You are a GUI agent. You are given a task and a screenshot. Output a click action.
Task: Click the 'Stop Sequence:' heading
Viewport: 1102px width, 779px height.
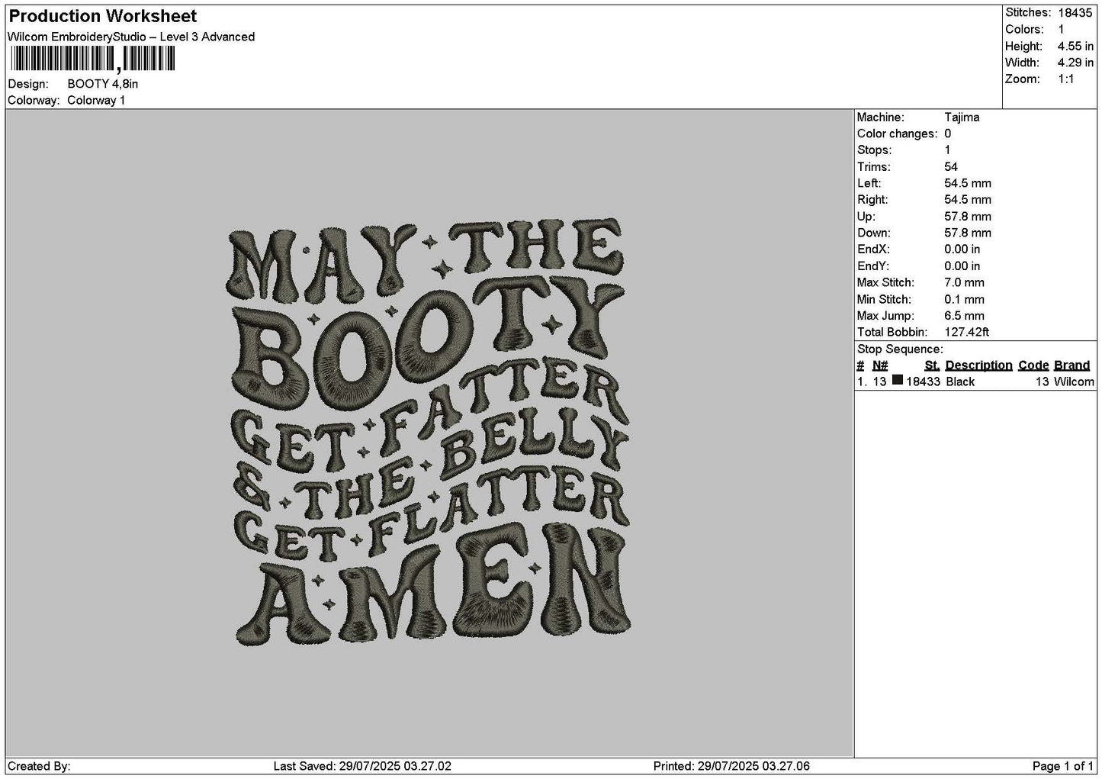(x=900, y=349)
